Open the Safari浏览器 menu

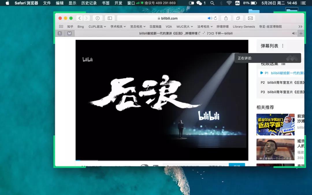(26, 3)
